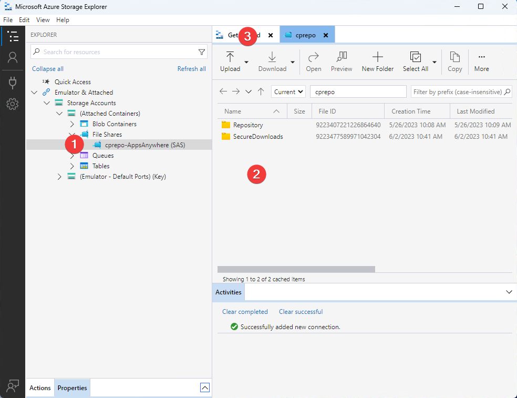Switch to the Properties tab
Image resolution: width=517 pixels, height=398 pixels.
click(72, 388)
